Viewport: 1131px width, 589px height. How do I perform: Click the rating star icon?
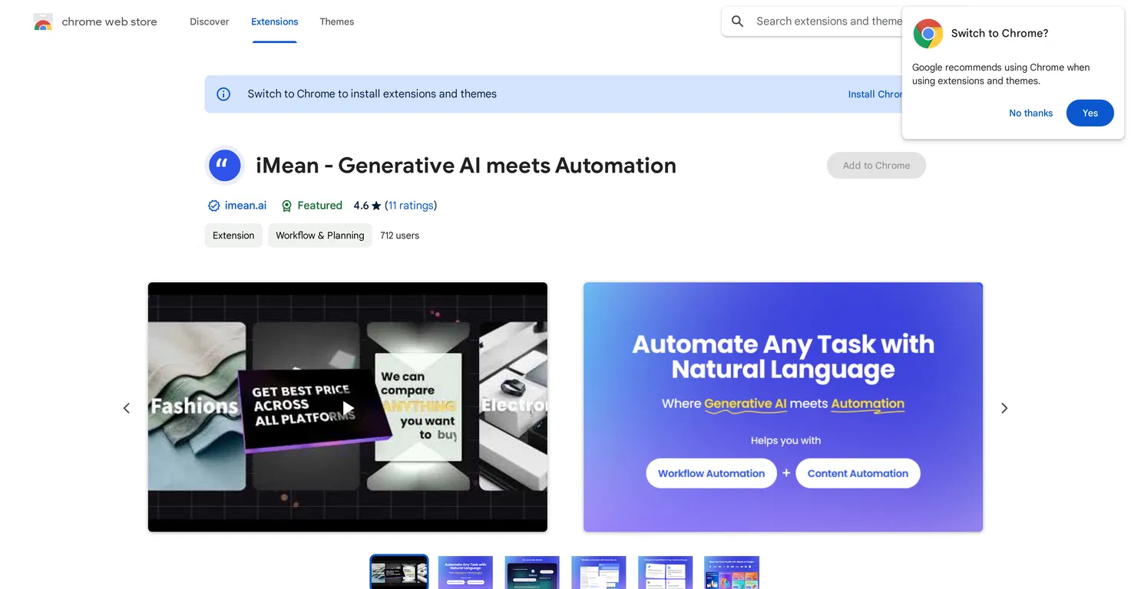pos(376,206)
